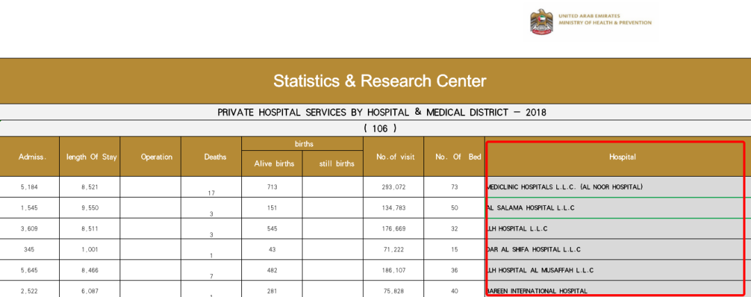Click deaths value 17 for Mediclinic

tap(211, 193)
